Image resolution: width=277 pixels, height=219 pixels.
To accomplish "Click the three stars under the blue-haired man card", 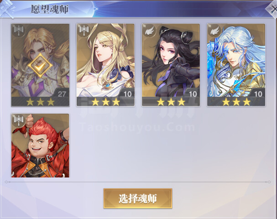I will (x=236, y=102).
